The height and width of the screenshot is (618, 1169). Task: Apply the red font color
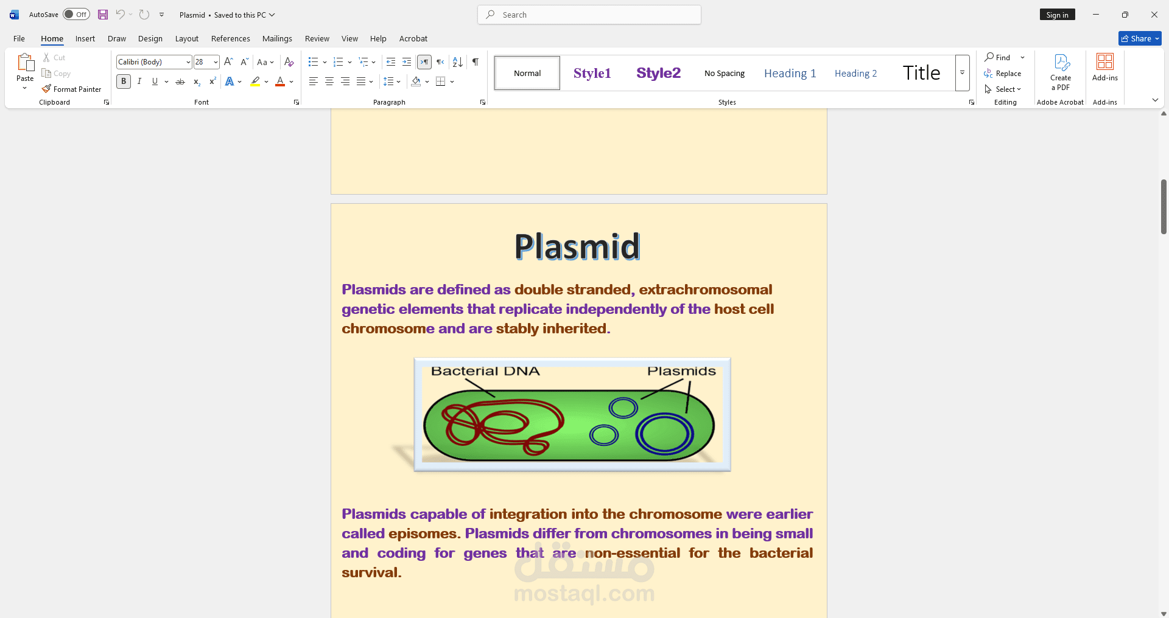(280, 82)
